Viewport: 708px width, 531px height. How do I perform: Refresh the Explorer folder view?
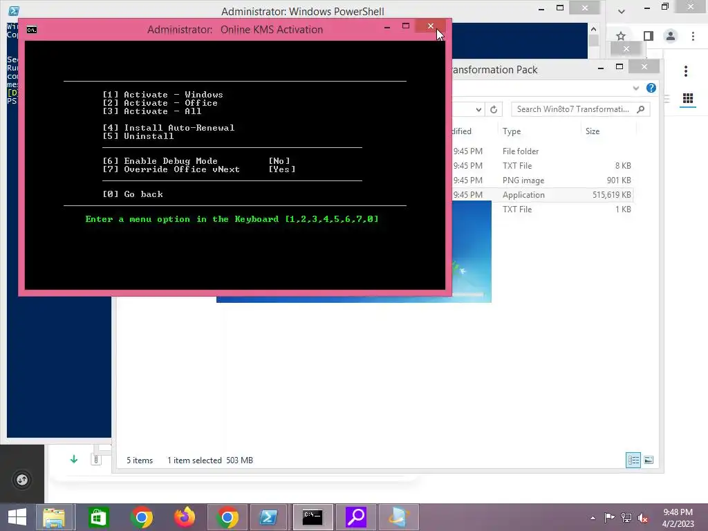click(494, 109)
